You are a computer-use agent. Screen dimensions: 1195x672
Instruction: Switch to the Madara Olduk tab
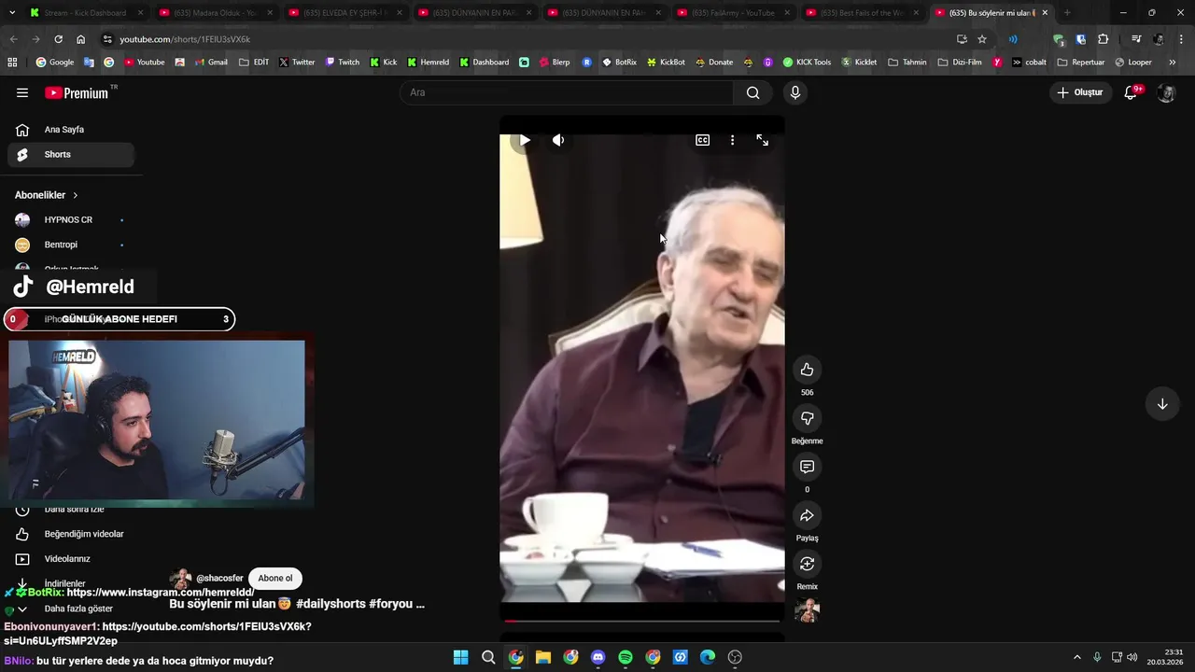(x=215, y=13)
